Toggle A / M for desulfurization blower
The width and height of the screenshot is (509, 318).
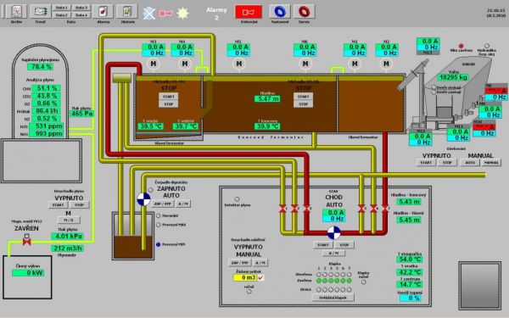pos(260,263)
